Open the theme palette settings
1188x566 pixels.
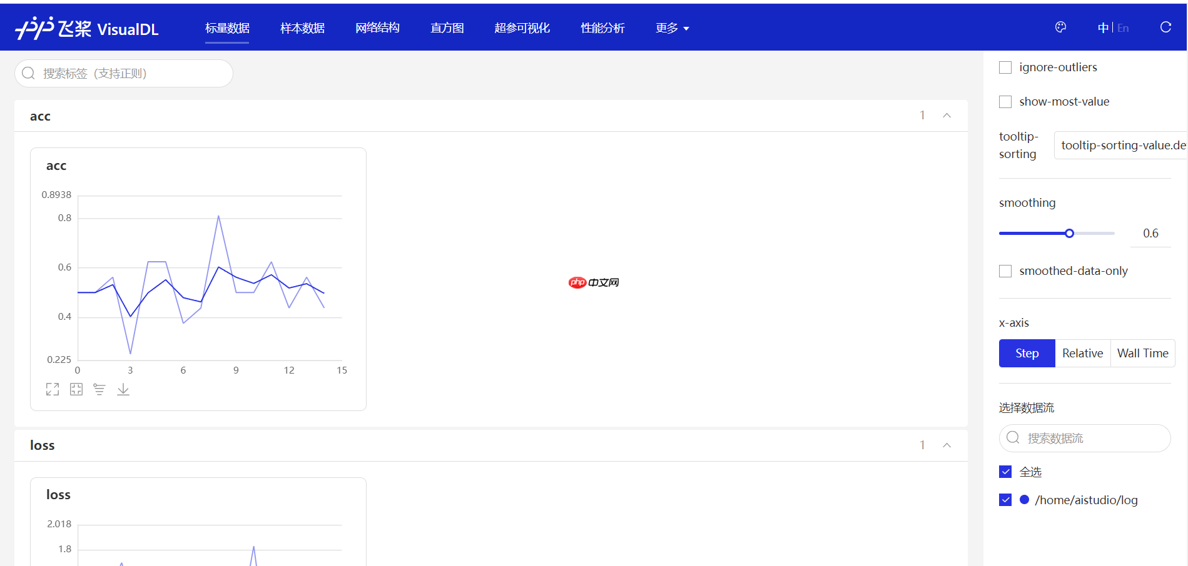pyautogui.click(x=1060, y=27)
